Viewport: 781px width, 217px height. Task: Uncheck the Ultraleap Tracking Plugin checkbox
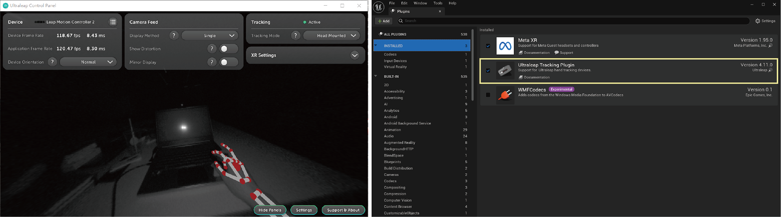[488, 71]
